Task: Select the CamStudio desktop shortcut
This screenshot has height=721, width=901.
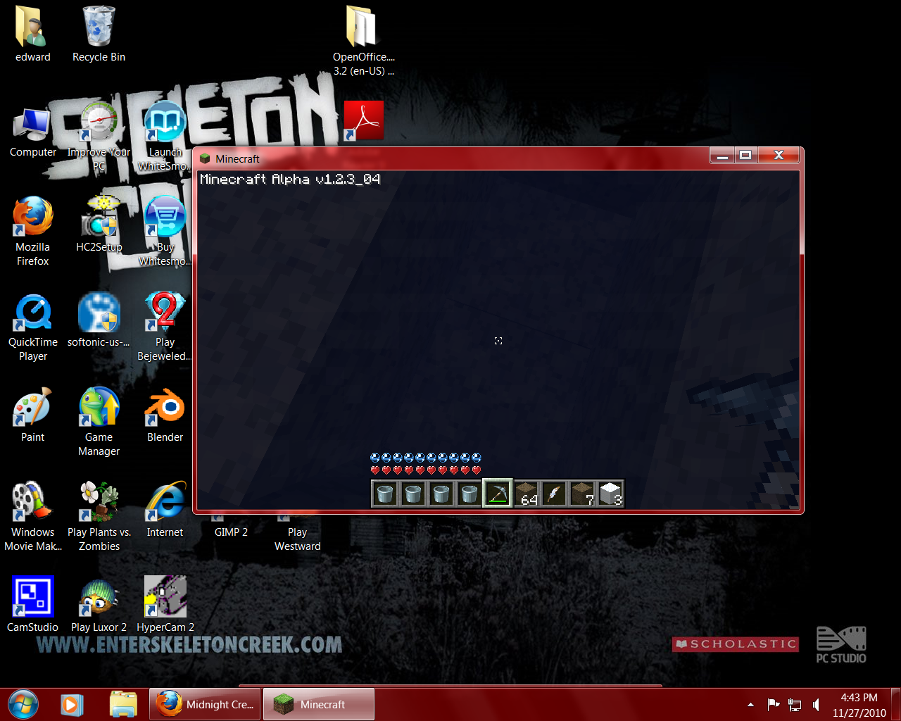Action: click(32, 604)
